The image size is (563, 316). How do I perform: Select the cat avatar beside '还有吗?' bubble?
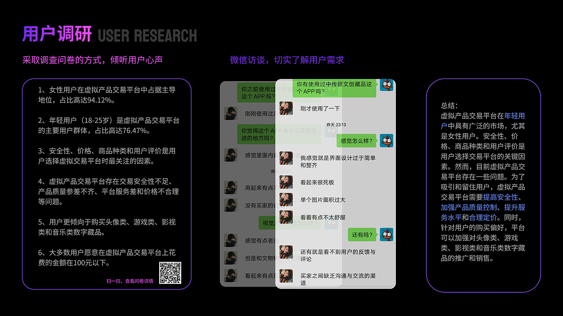386,235
